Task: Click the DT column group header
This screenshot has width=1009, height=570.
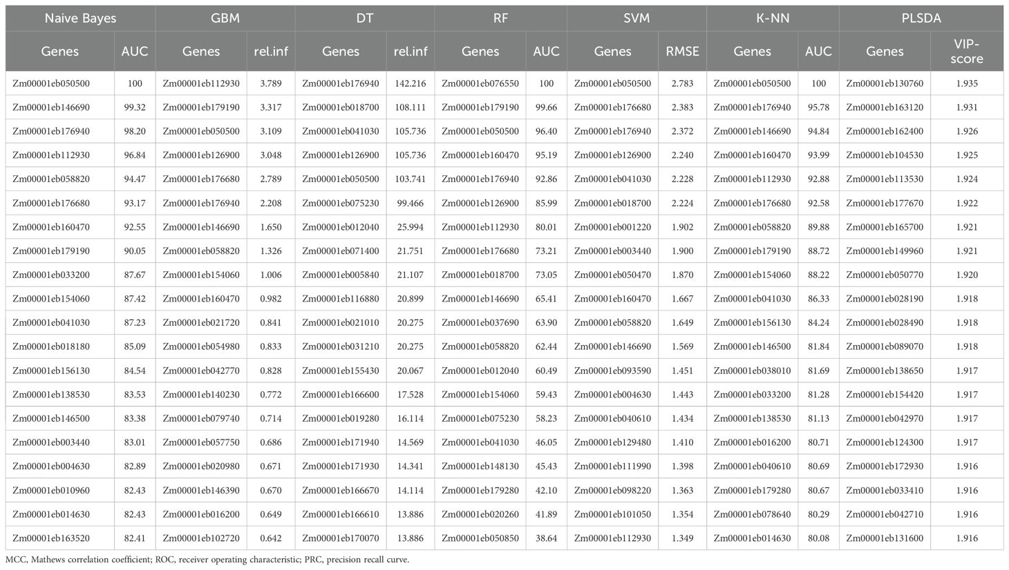Action: click(365, 19)
